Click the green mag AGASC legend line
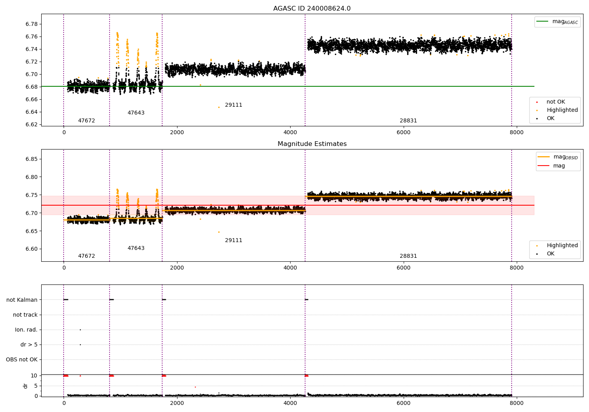The width and height of the screenshot is (589, 412). (543, 22)
